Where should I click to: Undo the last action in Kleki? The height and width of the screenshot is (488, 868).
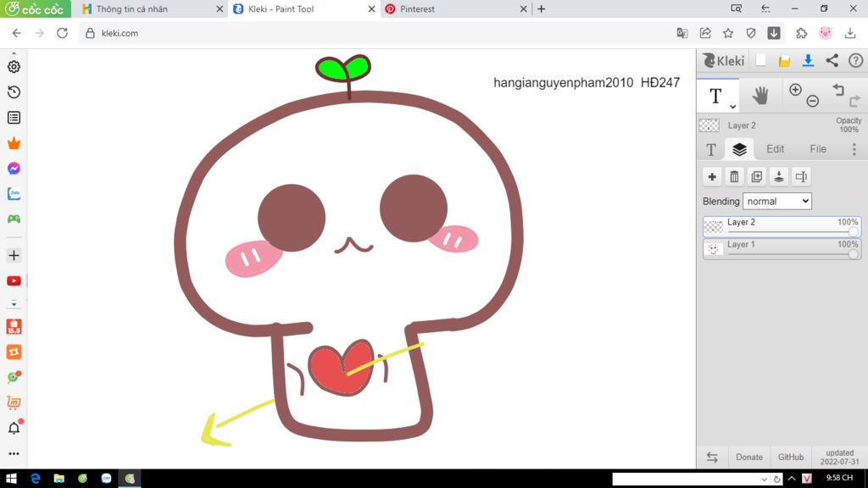(x=838, y=90)
